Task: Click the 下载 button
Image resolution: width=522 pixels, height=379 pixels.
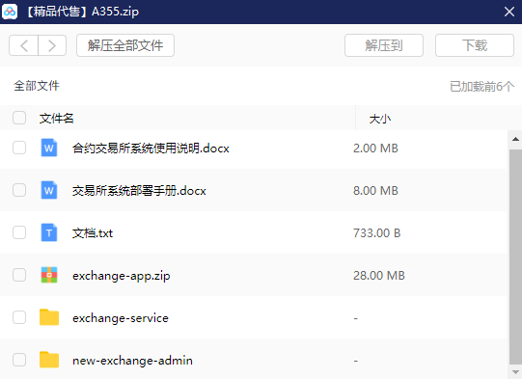Action: coord(475,45)
